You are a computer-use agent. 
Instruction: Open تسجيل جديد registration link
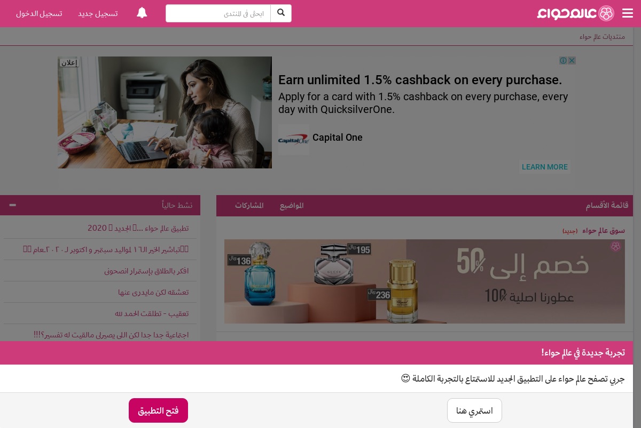[x=98, y=13]
